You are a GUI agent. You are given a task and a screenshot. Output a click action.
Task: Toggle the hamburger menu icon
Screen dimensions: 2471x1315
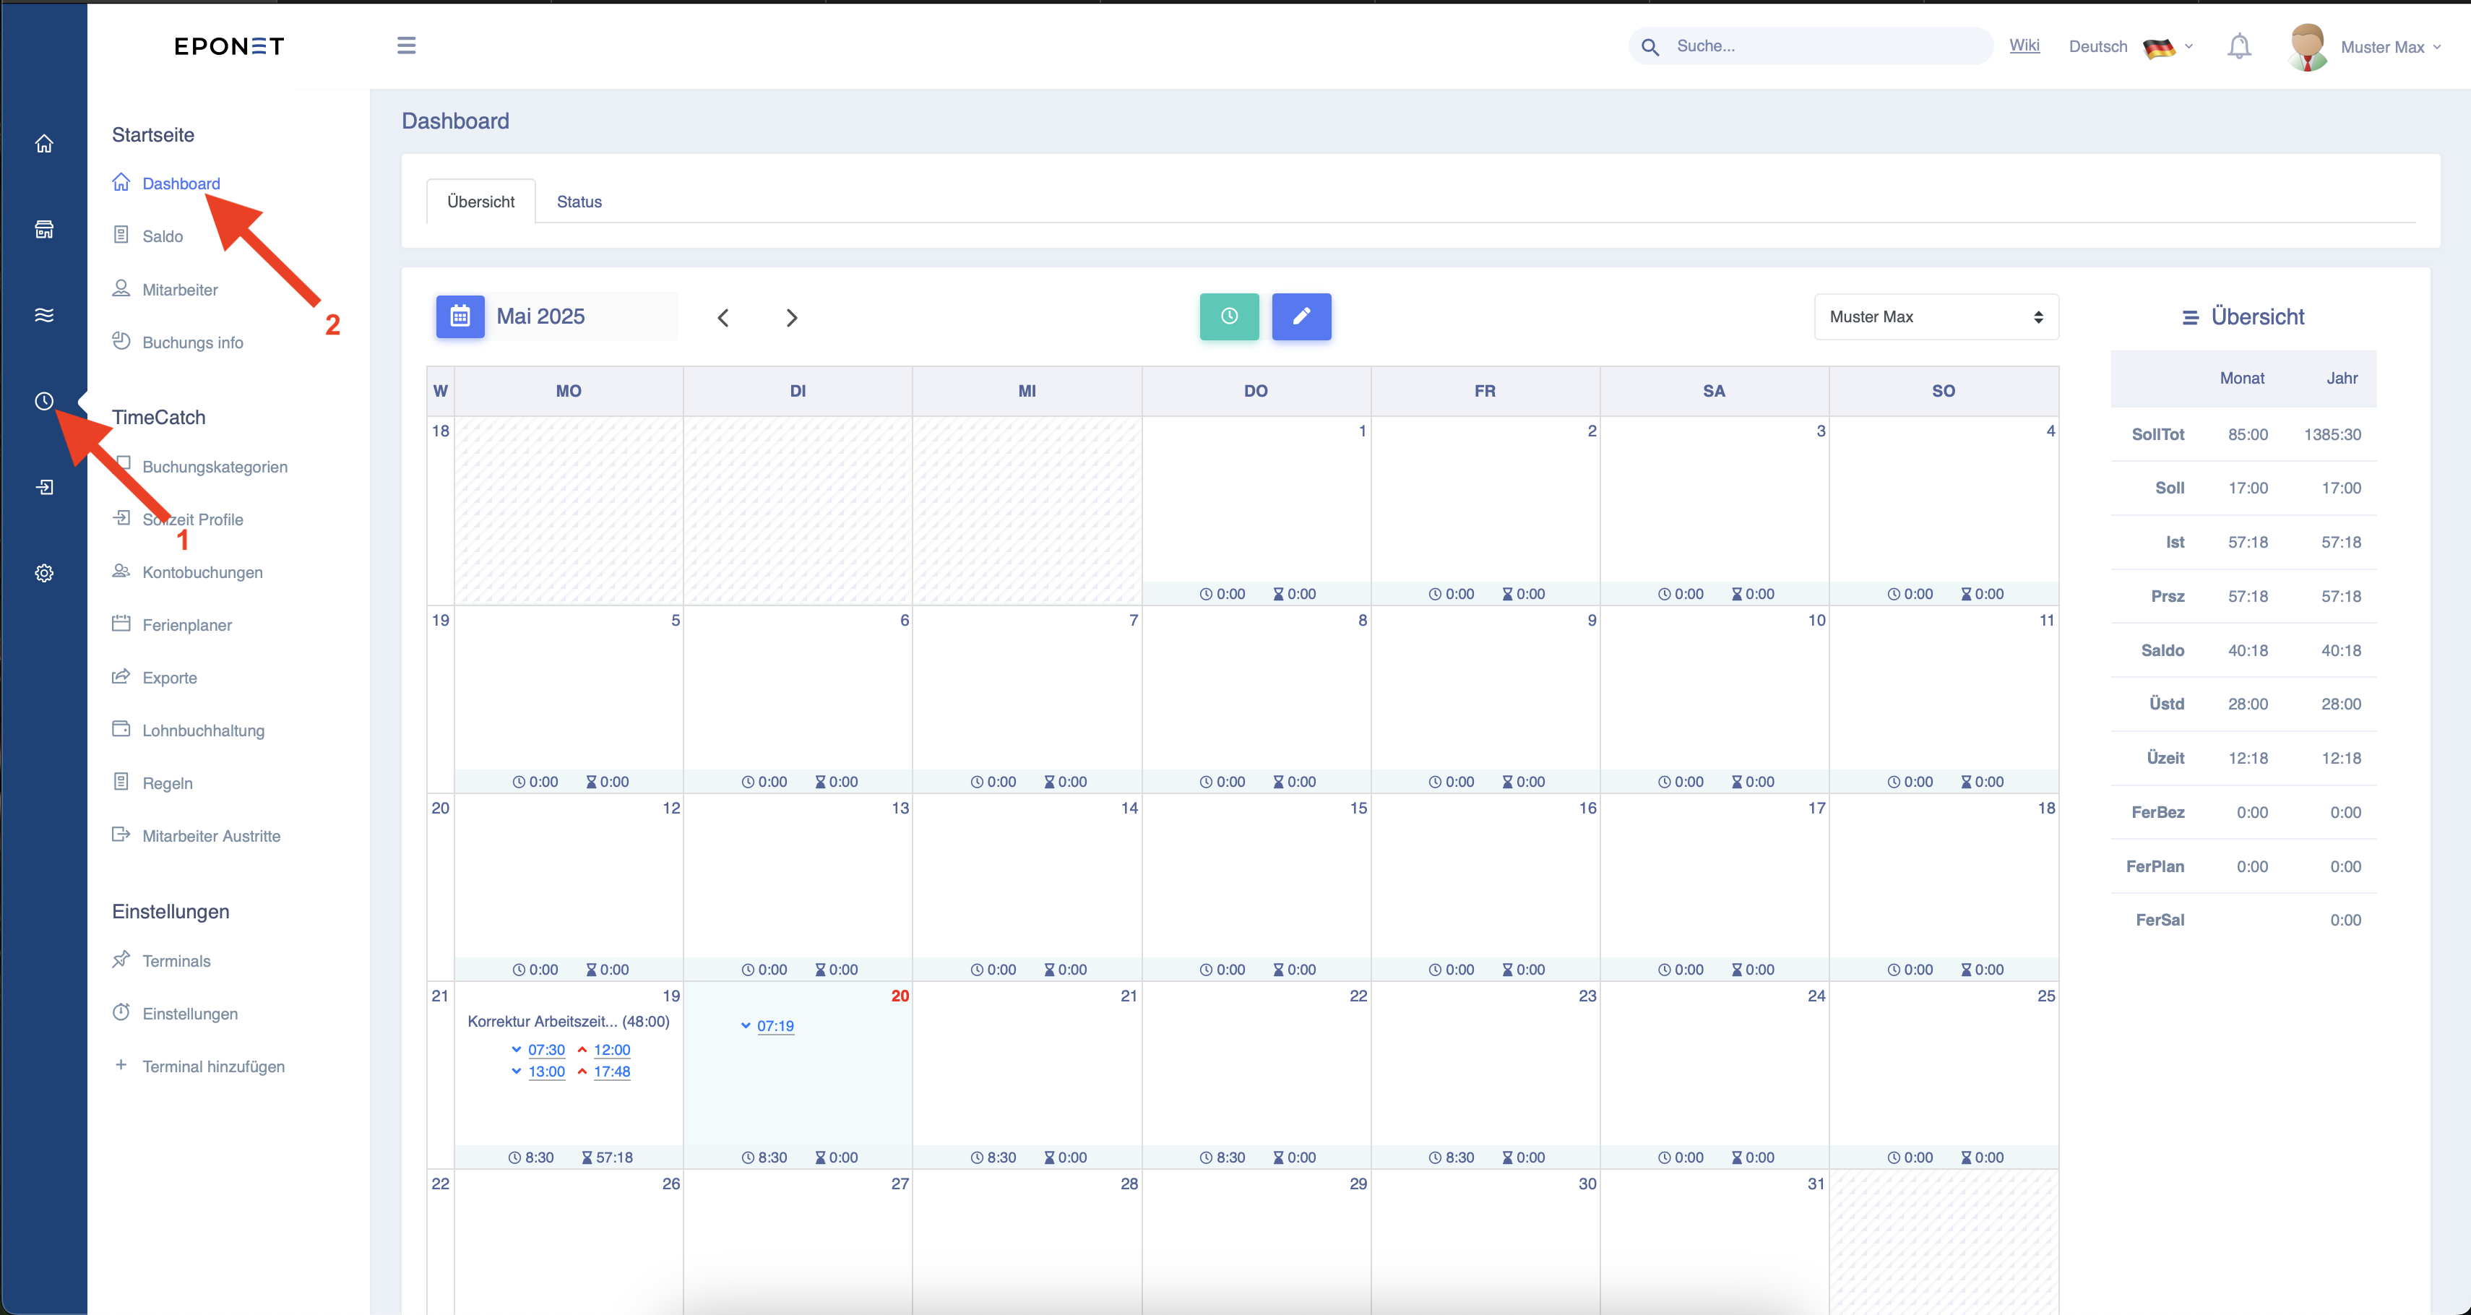click(407, 45)
